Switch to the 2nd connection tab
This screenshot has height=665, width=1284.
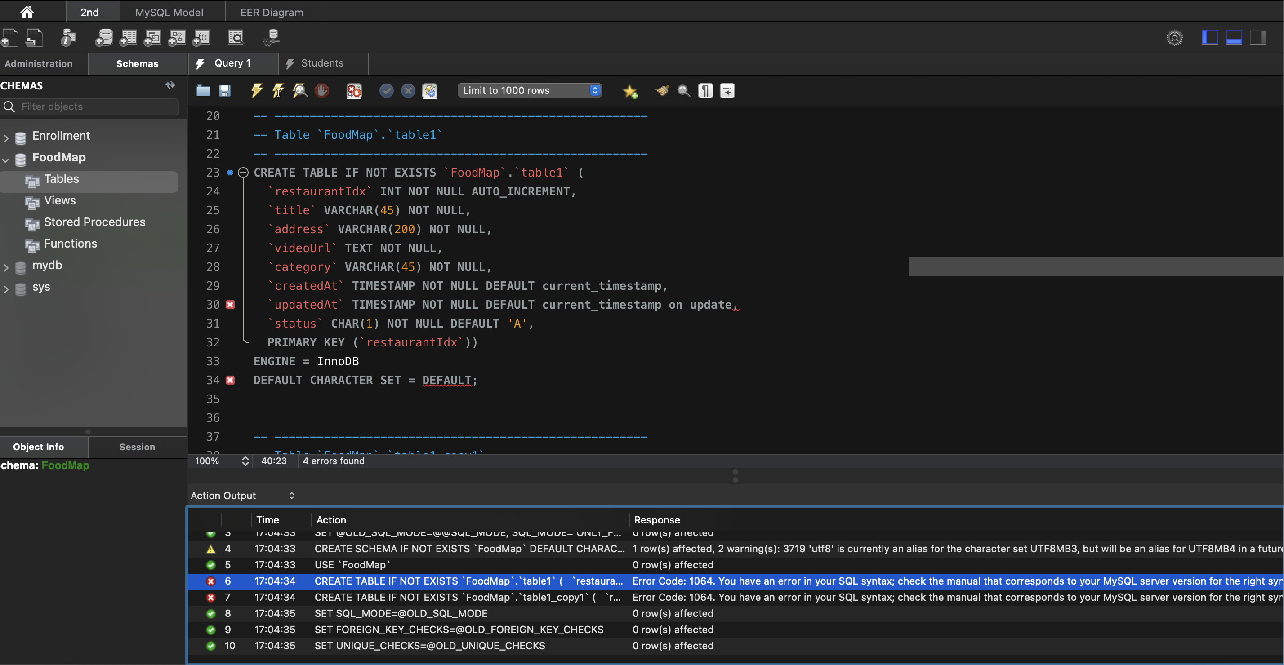point(92,12)
